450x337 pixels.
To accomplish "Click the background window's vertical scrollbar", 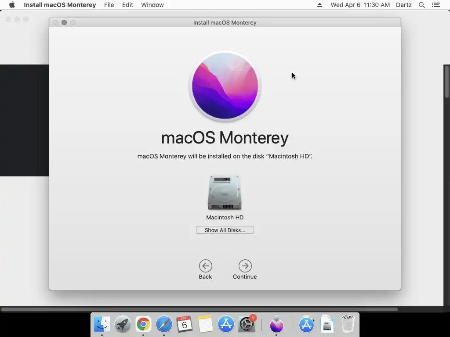I will tap(446, 82).
